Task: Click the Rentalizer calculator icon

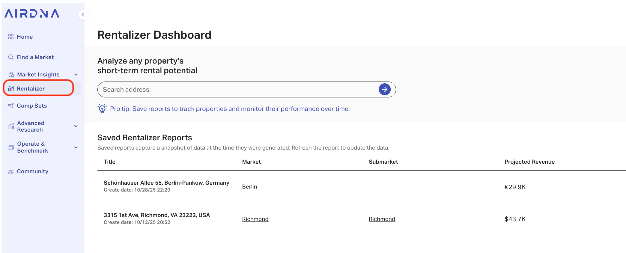Action: [x=11, y=88]
